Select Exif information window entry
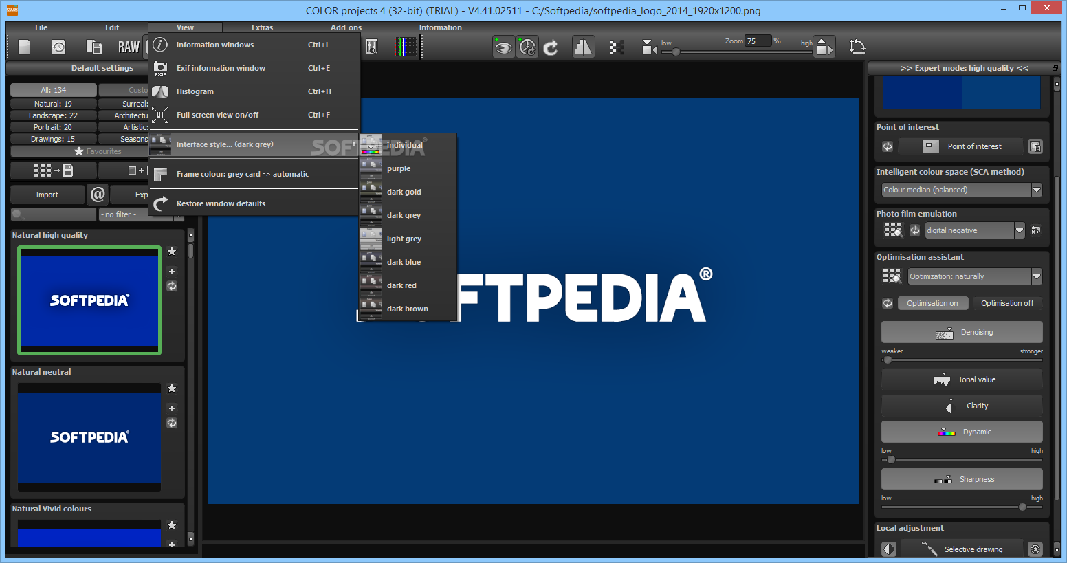Image resolution: width=1067 pixels, height=563 pixels. tap(254, 68)
